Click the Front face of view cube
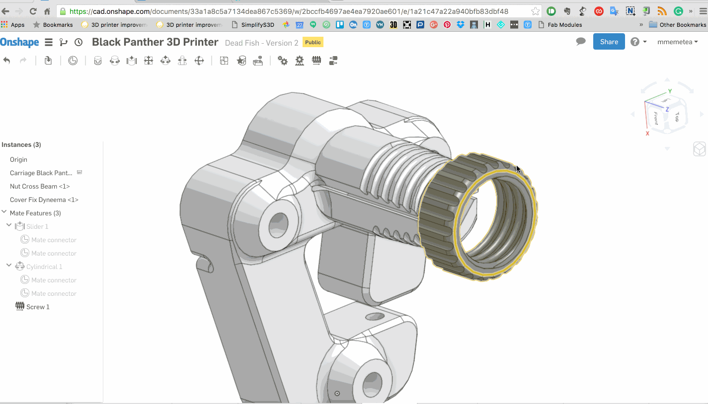 [656, 118]
